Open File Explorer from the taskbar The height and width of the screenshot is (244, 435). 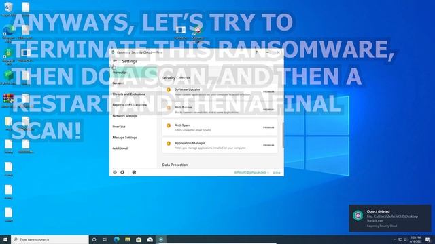pyautogui.click(x=128, y=239)
